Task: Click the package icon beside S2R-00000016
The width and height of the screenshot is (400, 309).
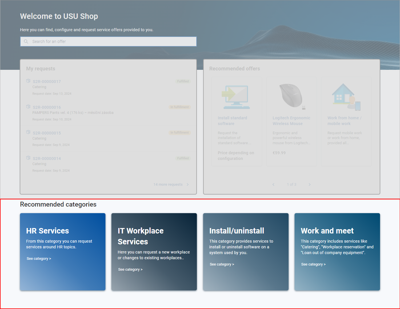Action: coord(28,107)
